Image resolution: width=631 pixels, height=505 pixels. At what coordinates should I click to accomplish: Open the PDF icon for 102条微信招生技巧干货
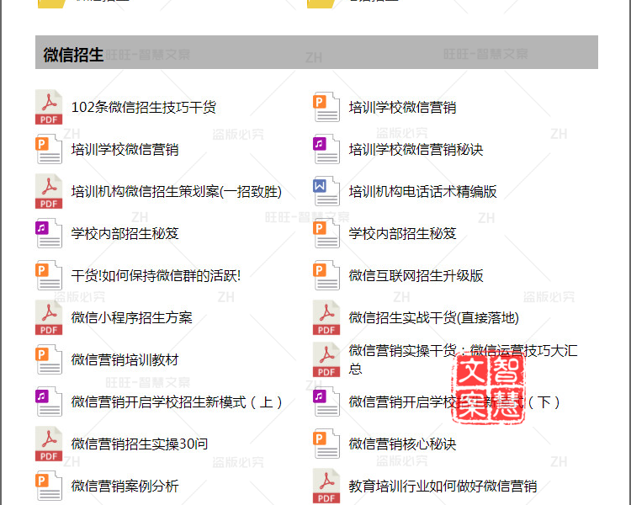pyautogui.click(x=49, y=107)
